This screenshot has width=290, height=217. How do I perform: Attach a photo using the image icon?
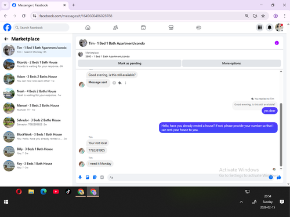[88, 177]
